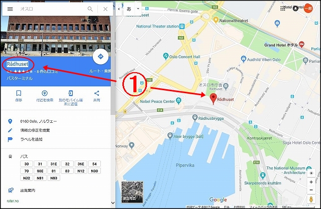The width and height of the screenshot is (321, 209).
Task: Open the Google apps grid icon
Action: (283, 9)
